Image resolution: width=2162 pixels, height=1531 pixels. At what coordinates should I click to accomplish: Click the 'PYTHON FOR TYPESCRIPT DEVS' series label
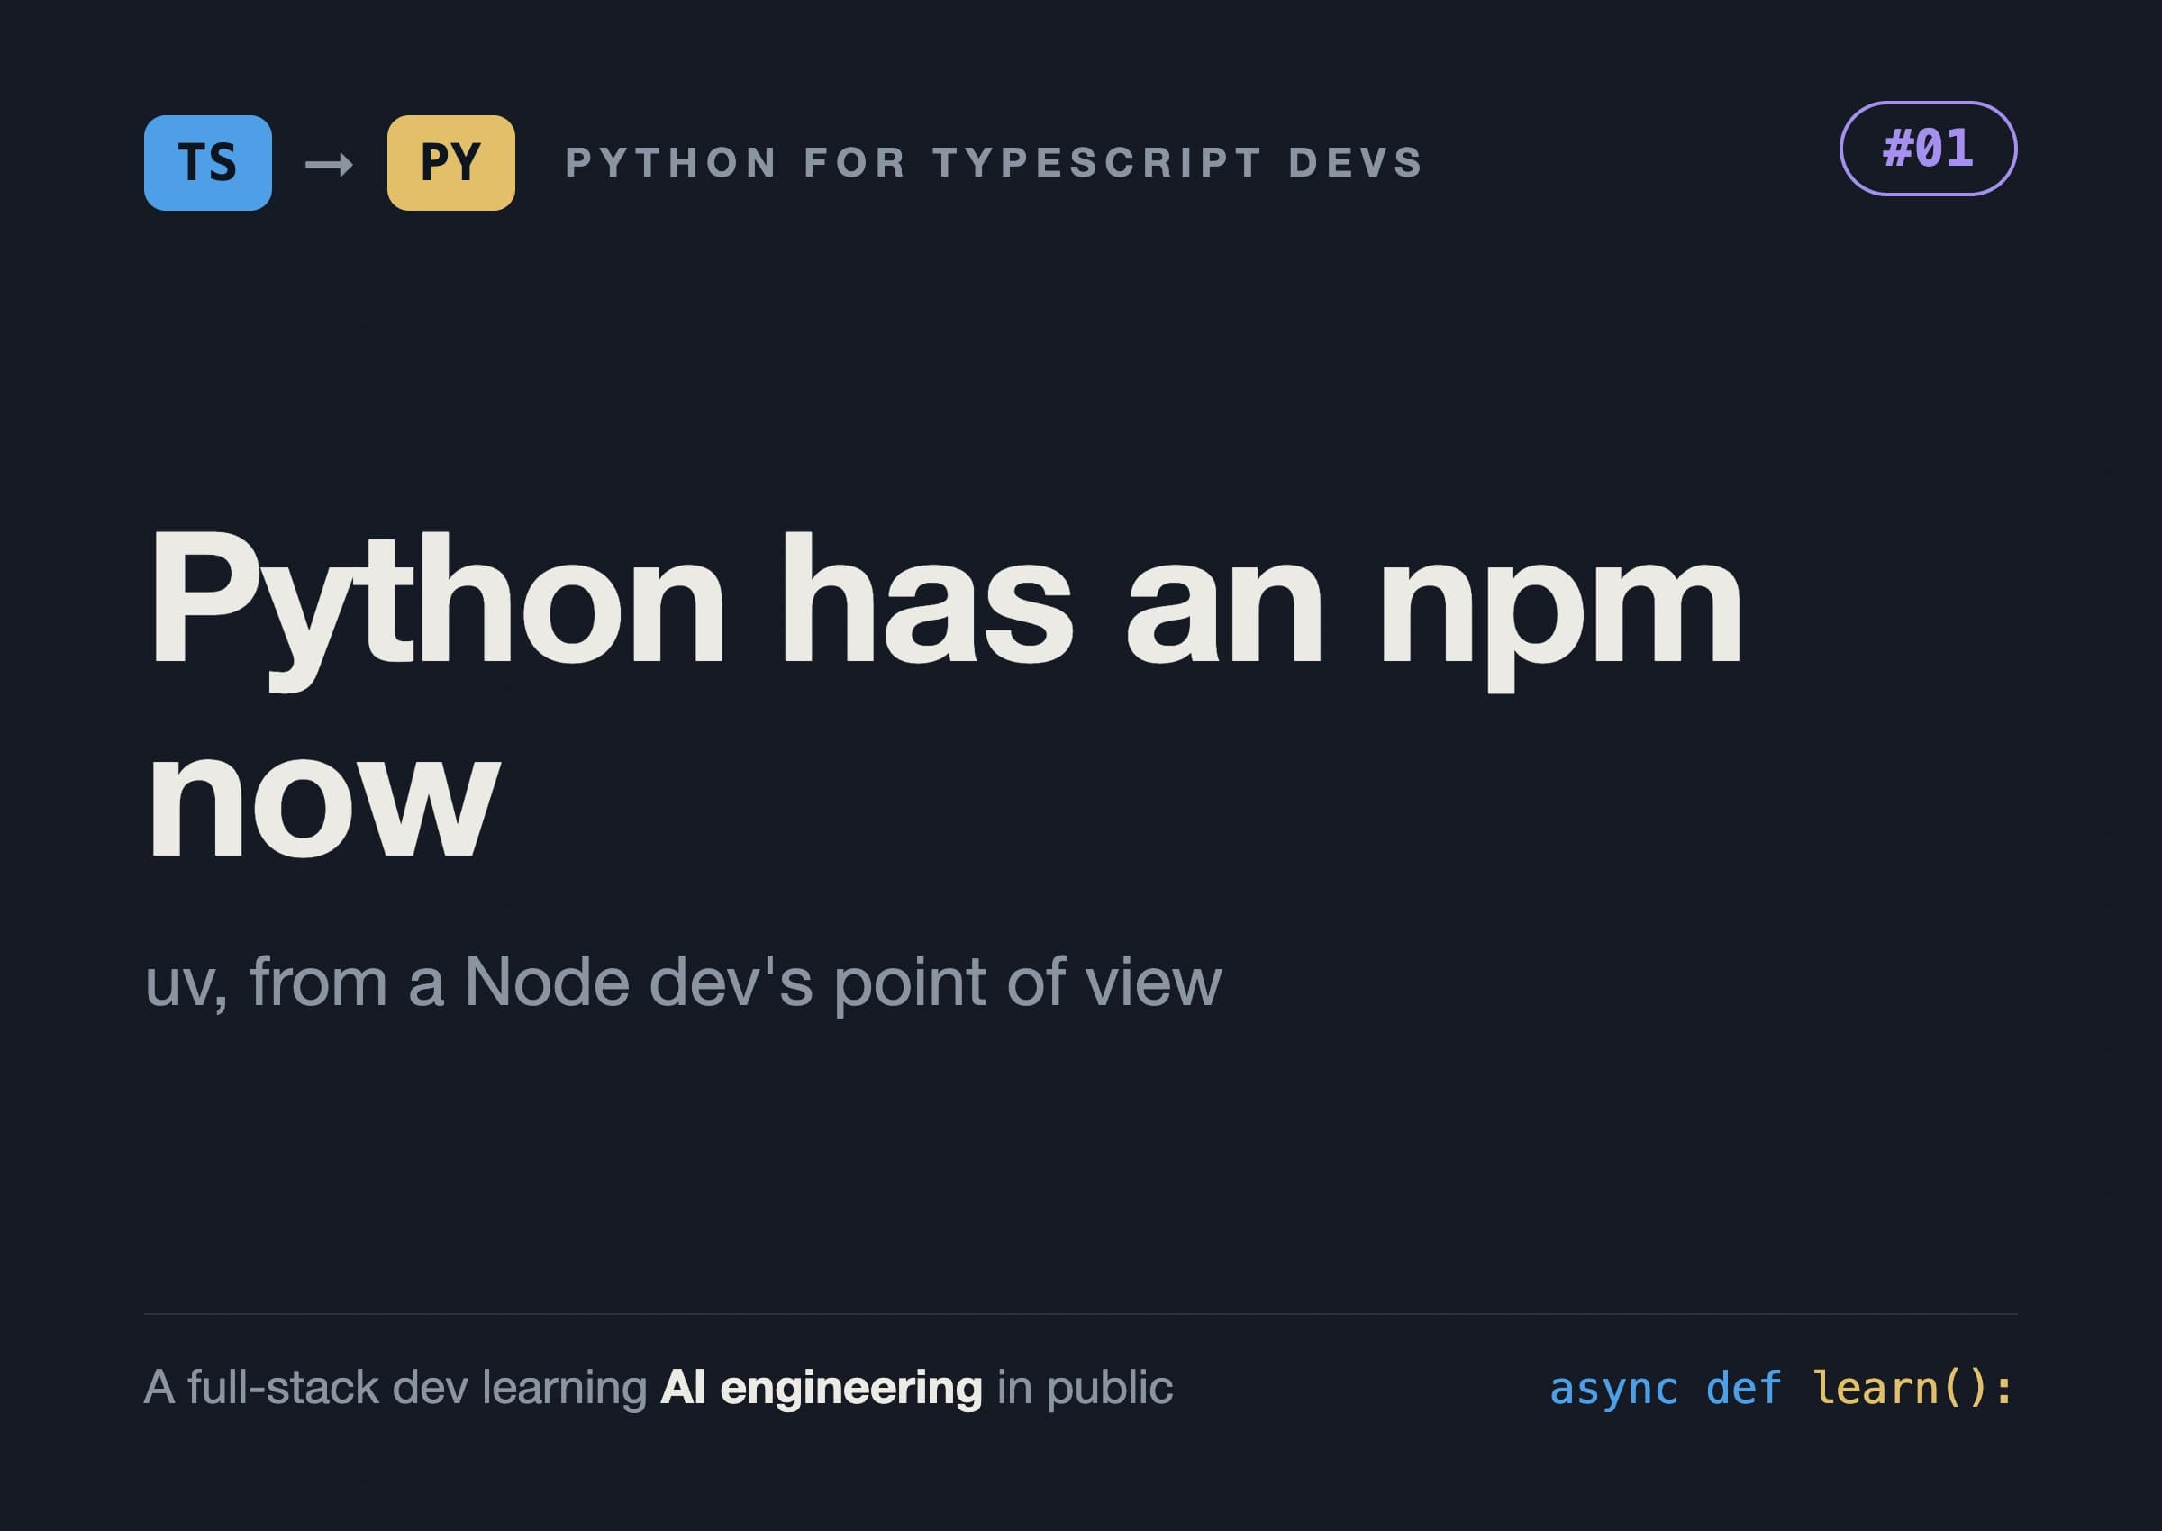(x=995, y=162)
